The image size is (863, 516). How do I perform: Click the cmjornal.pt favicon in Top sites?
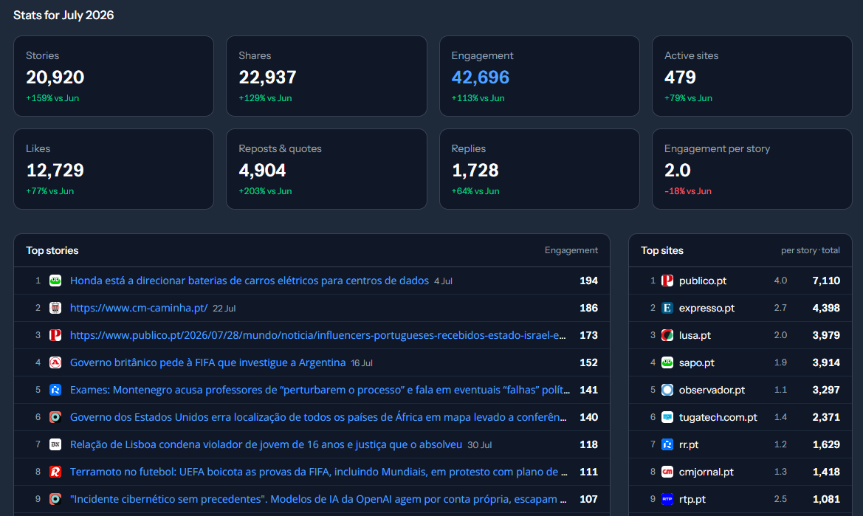click(x=667, y=472)
